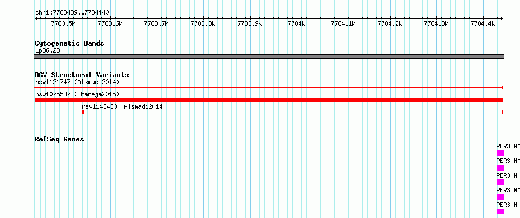Select the gray 1p36.23 cytogenetic band bar
The height and width of the screenshot is (218, 520).
pos(269,57)
